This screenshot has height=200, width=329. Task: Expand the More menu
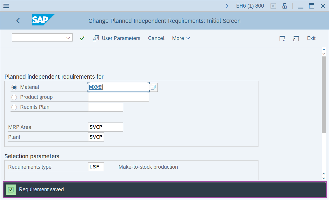click(x=181, y=38)
